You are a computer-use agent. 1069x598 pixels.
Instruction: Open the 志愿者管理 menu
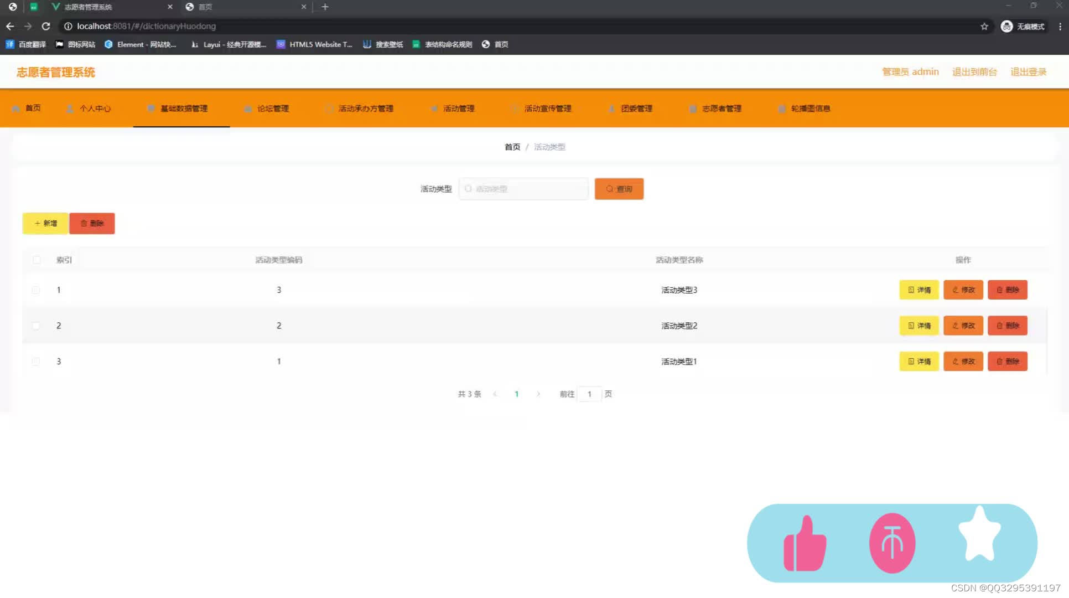pos(716,108)
